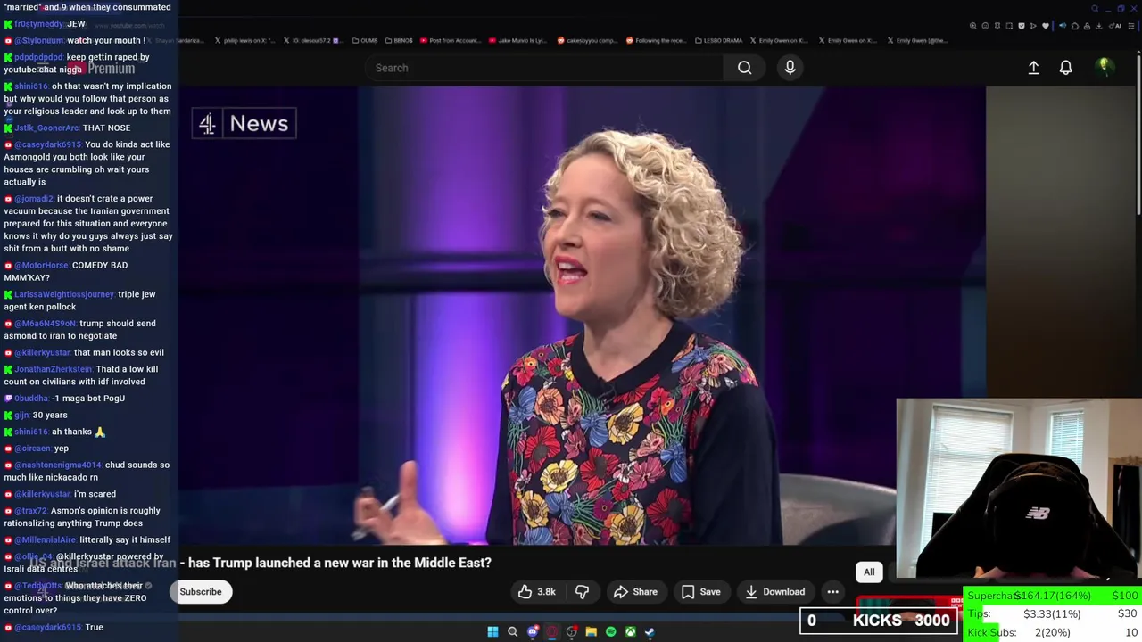This screenshot has width=1142, height=642.
Task: Click the browser toolbar downloads icon
Action: pos(1099,26)
